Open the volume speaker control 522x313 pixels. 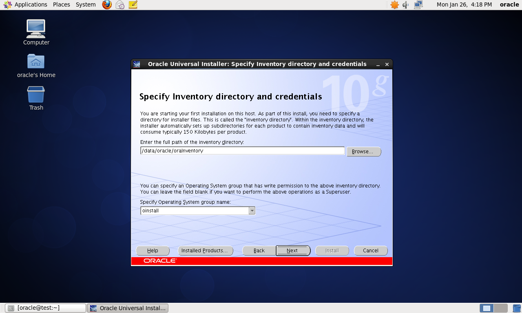(406, 5)
